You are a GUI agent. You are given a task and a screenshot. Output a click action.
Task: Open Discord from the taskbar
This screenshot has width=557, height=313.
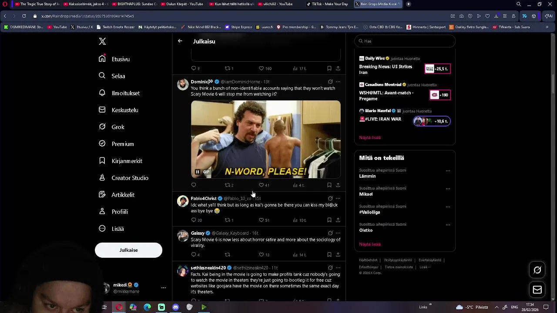tap(175, 307)
